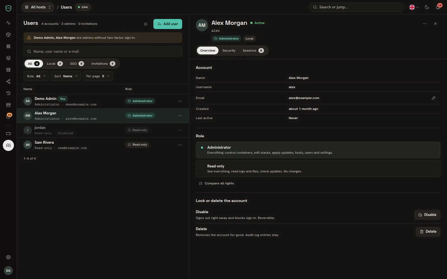The width and height of the screenshot is (447, 279).
Task: Select the Overview tab
Action: tap(208, 50)
